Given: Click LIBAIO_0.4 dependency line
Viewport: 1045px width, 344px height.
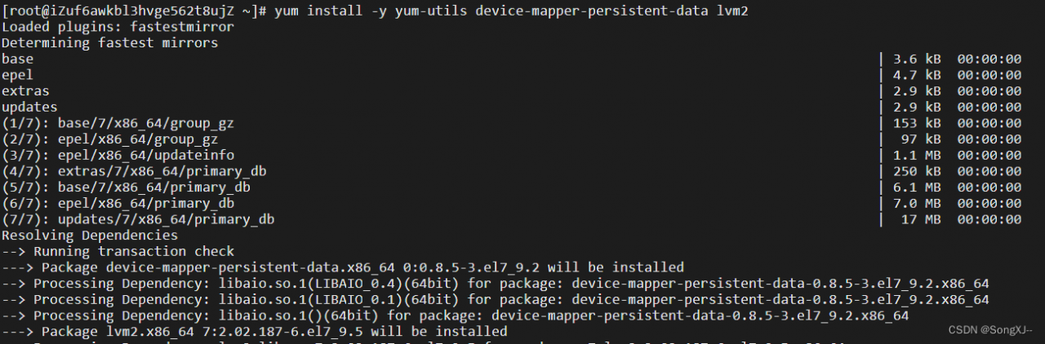Looking at the screenshot, I should [x=496, y=283].
